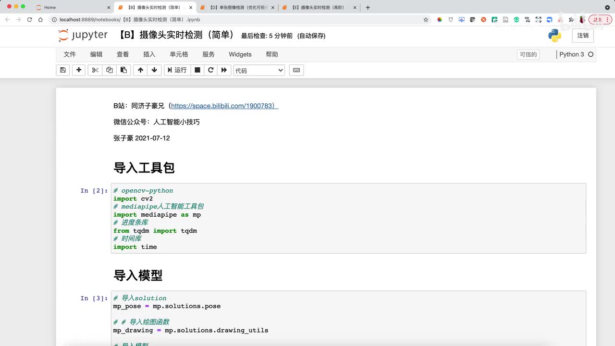The width and height of the screenshot is (615, 346).
Task: Rename notebook title 【B】摄像头实时检测（简单）
Action: pyautogui.click(x=177, y=35)
